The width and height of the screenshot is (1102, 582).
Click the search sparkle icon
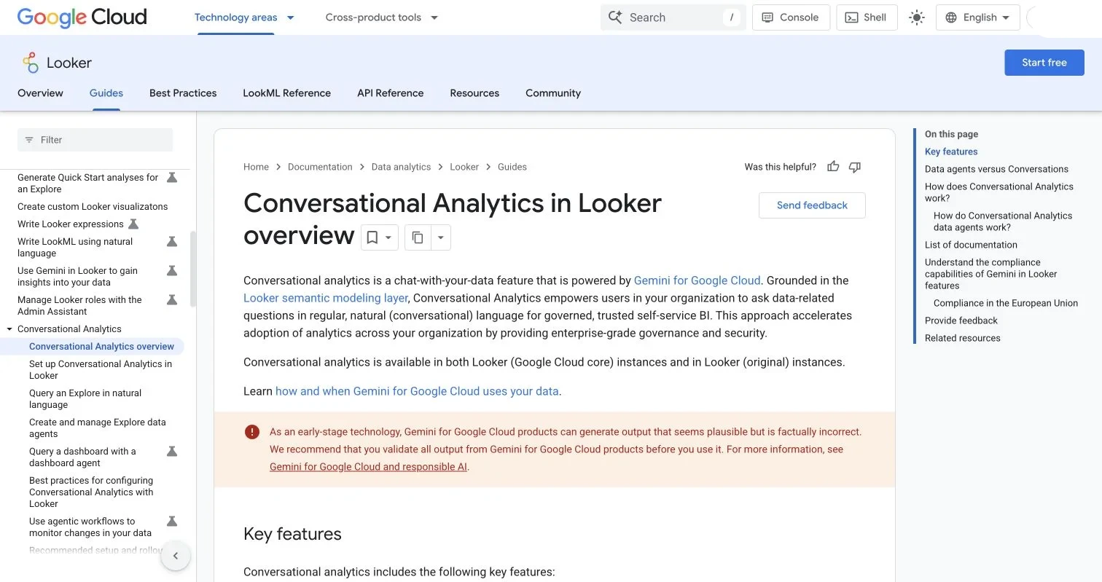615,17
